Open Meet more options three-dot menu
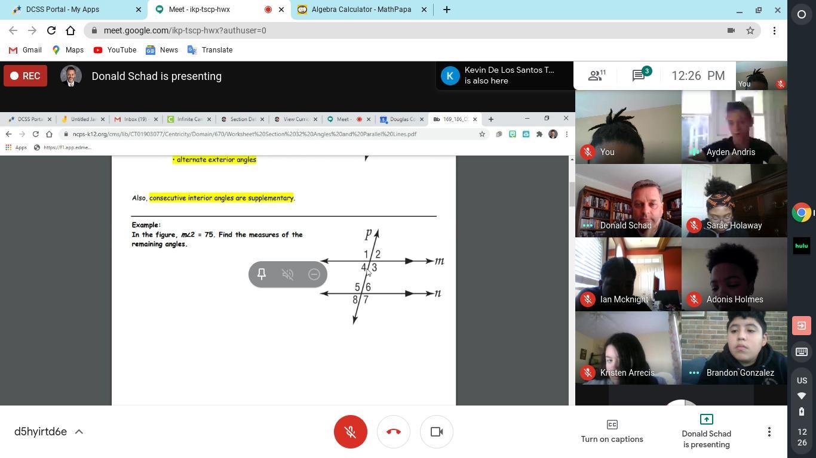Screen dimensions: 816x458 pyautogui.click(x=769, y=432)
